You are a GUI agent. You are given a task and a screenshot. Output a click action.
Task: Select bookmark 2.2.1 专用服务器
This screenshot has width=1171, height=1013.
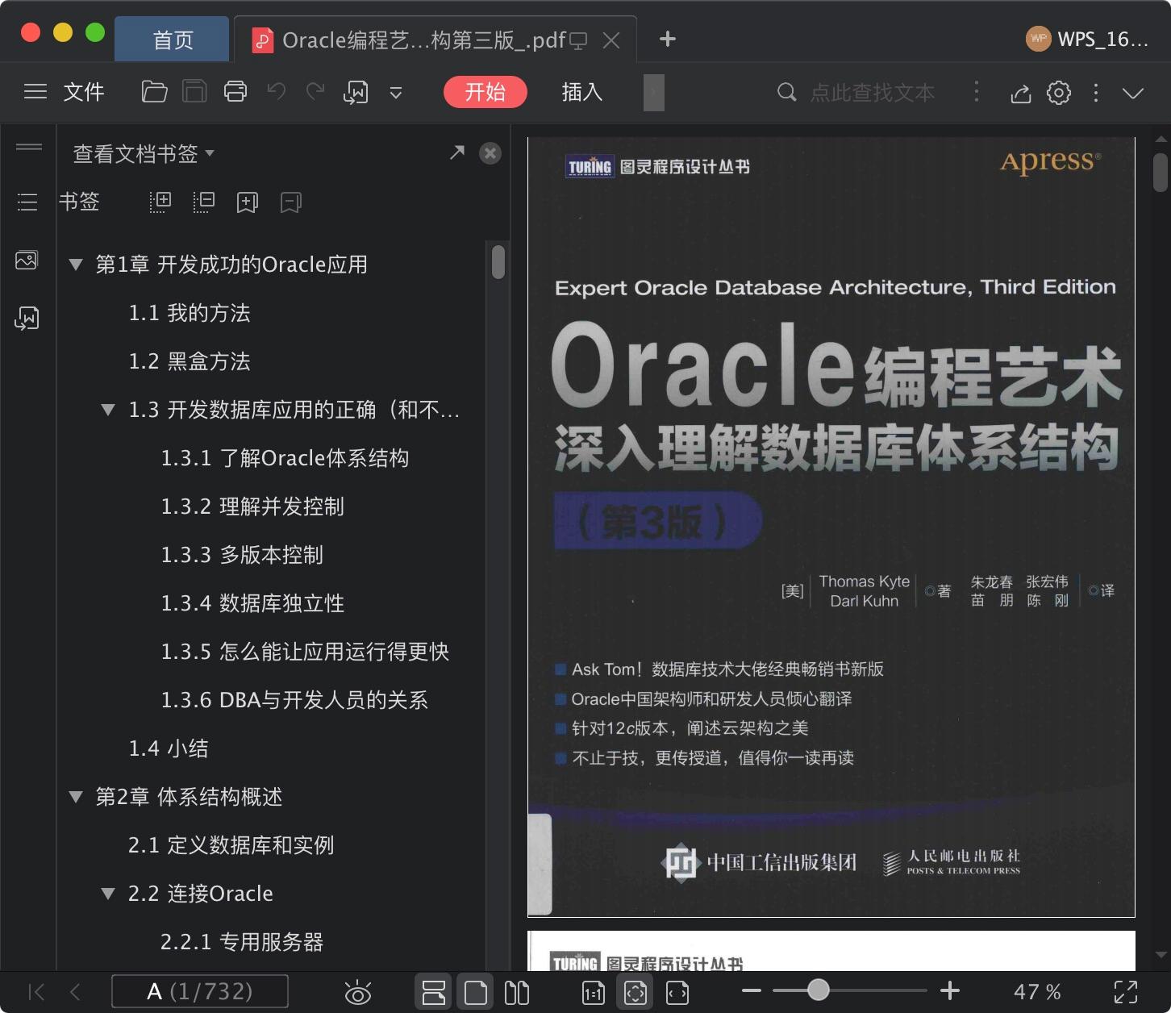(242, 942)
